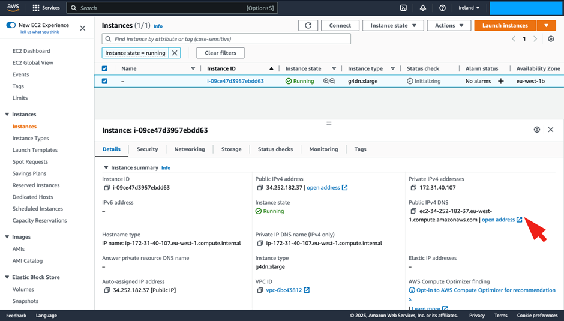The image size is (564, 321).
Task: Uncheck the i-09ce47d3957ebdd63 row checkbox
Action: (x=104, y=81)
